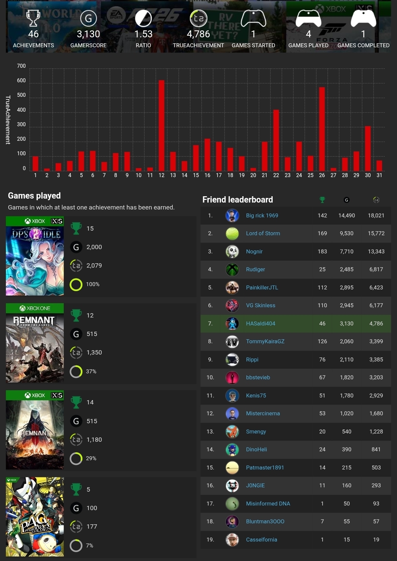Click J0NGIE's avatar
This screenshot has width=397, height=561.
coord(232,486)
